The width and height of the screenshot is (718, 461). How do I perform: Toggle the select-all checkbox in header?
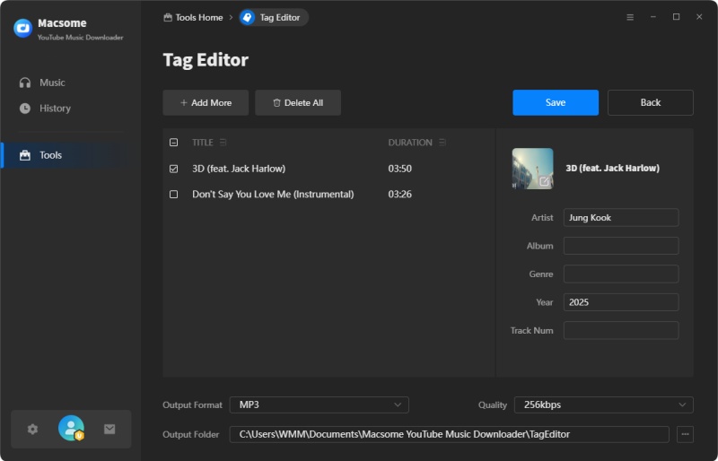click(x=173, y=143)
